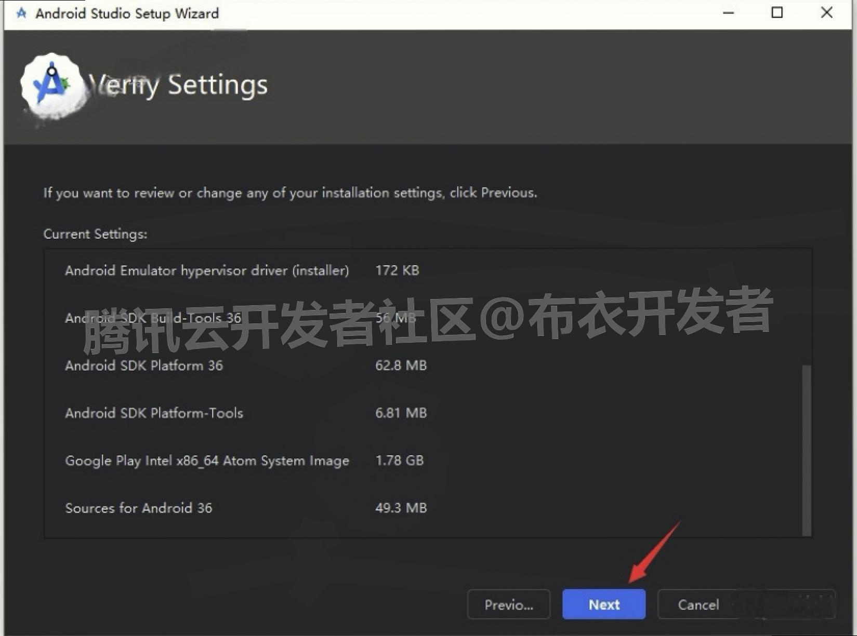This screenshot has height=636, width=857.
Task: Cancel the setup wizard
Action: click(x=698, y=604)
